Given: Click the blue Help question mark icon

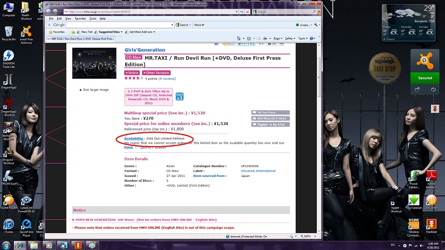Looking at the screenshot, I should 312,38.
